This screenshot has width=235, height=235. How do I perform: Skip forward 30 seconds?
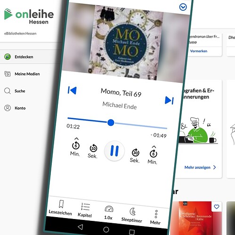click(135, 155)
